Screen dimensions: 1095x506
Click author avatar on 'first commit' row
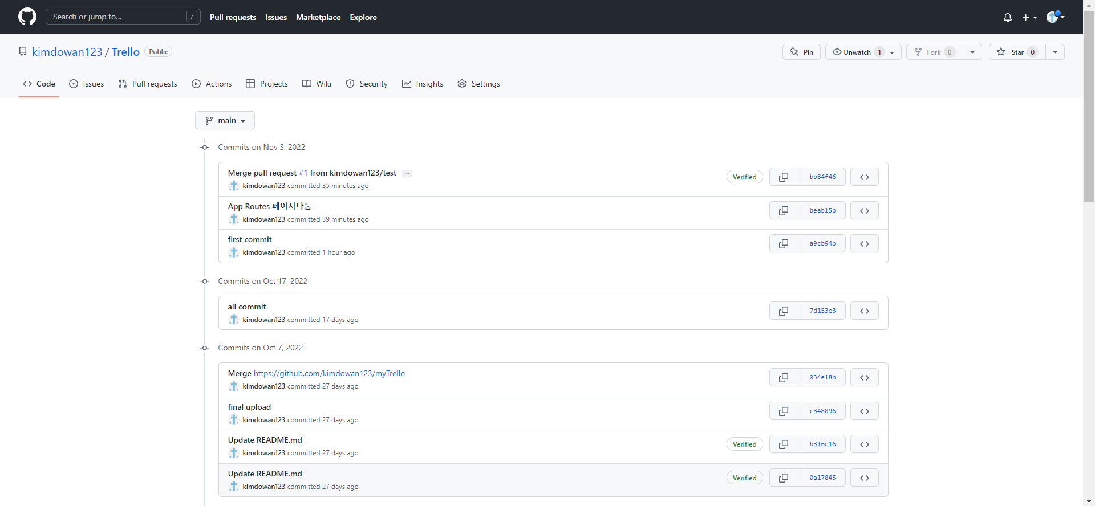234,252
